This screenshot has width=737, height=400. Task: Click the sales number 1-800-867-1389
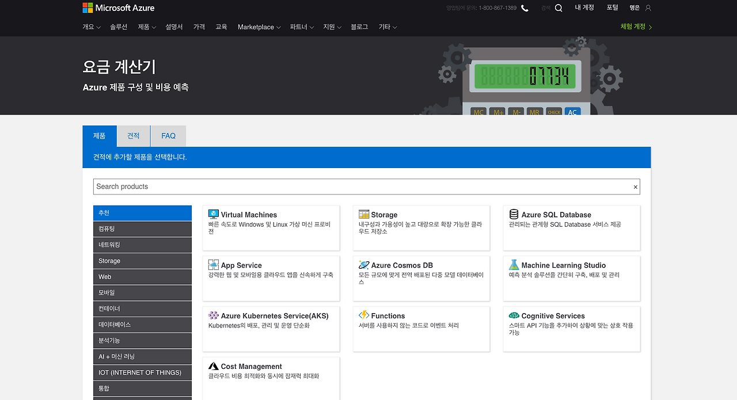coord(497,8)
